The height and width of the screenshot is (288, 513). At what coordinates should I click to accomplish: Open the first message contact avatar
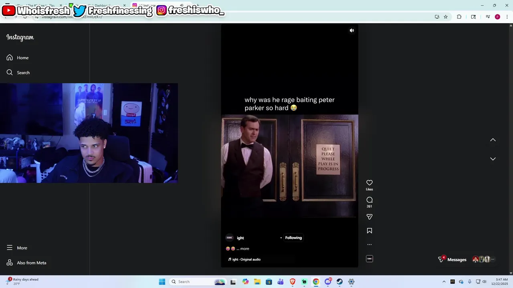476,260
